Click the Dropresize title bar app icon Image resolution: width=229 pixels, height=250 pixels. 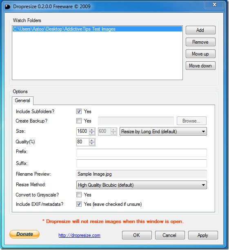click(7, 7)
